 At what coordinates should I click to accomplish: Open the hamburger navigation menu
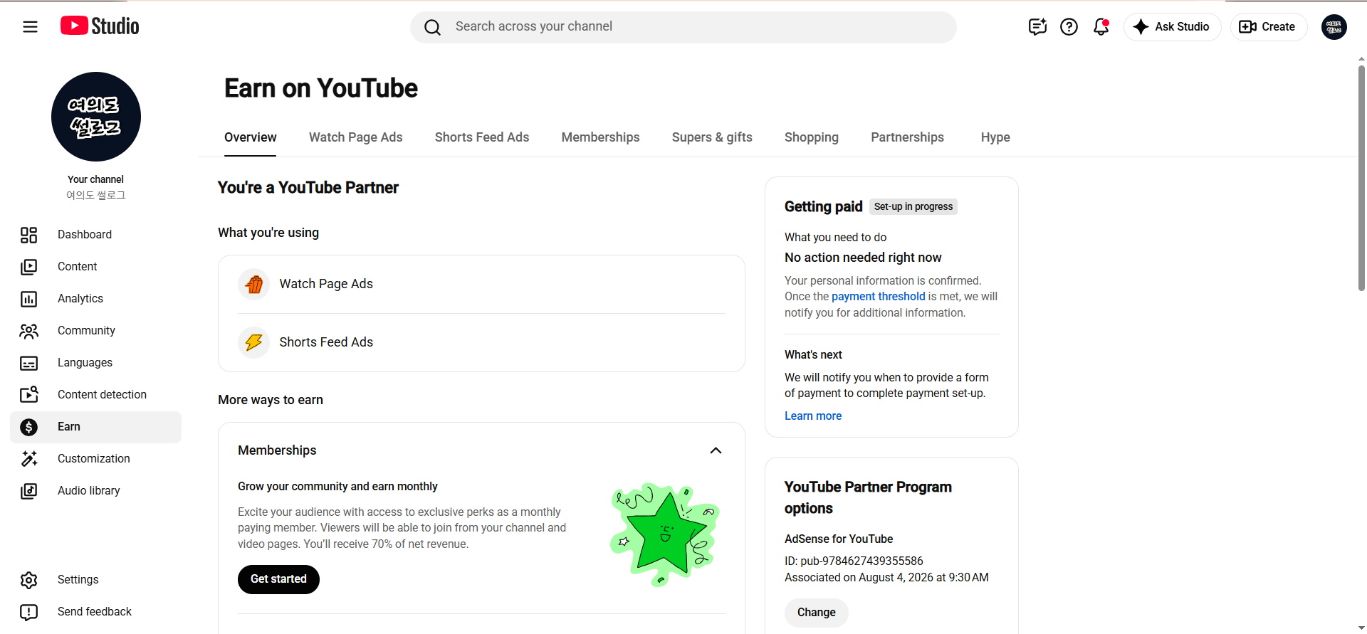30,27
